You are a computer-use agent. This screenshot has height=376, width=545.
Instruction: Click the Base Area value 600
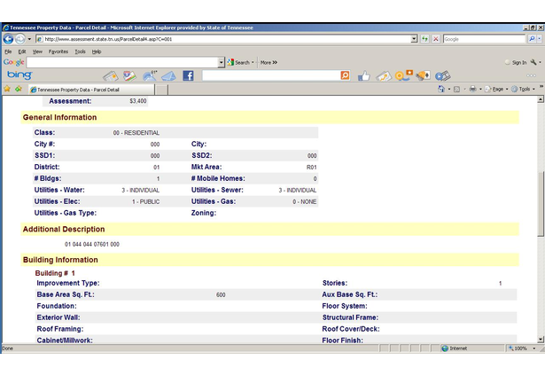[221, 294]
